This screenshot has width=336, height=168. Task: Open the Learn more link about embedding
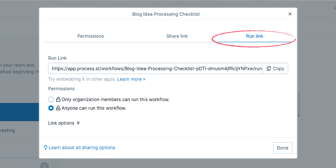(131, 79)
